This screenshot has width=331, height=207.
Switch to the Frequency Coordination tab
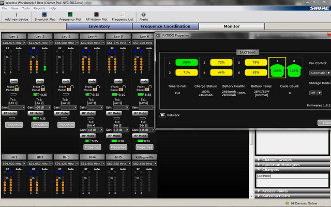click(x=165, y=26)
